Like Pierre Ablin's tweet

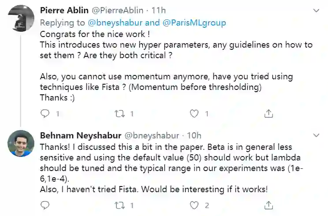[x=194, y=114]
